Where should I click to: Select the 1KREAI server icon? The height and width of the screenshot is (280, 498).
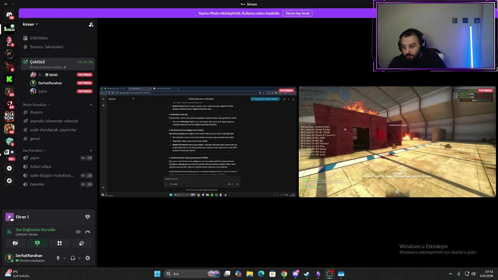9,29
